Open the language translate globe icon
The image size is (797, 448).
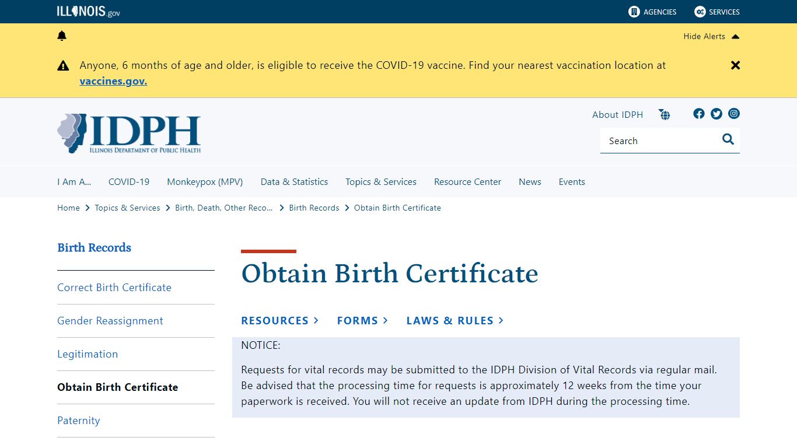(x=665, y=114)
